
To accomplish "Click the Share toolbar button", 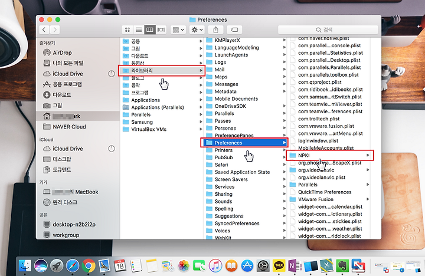I will (216, 29).
